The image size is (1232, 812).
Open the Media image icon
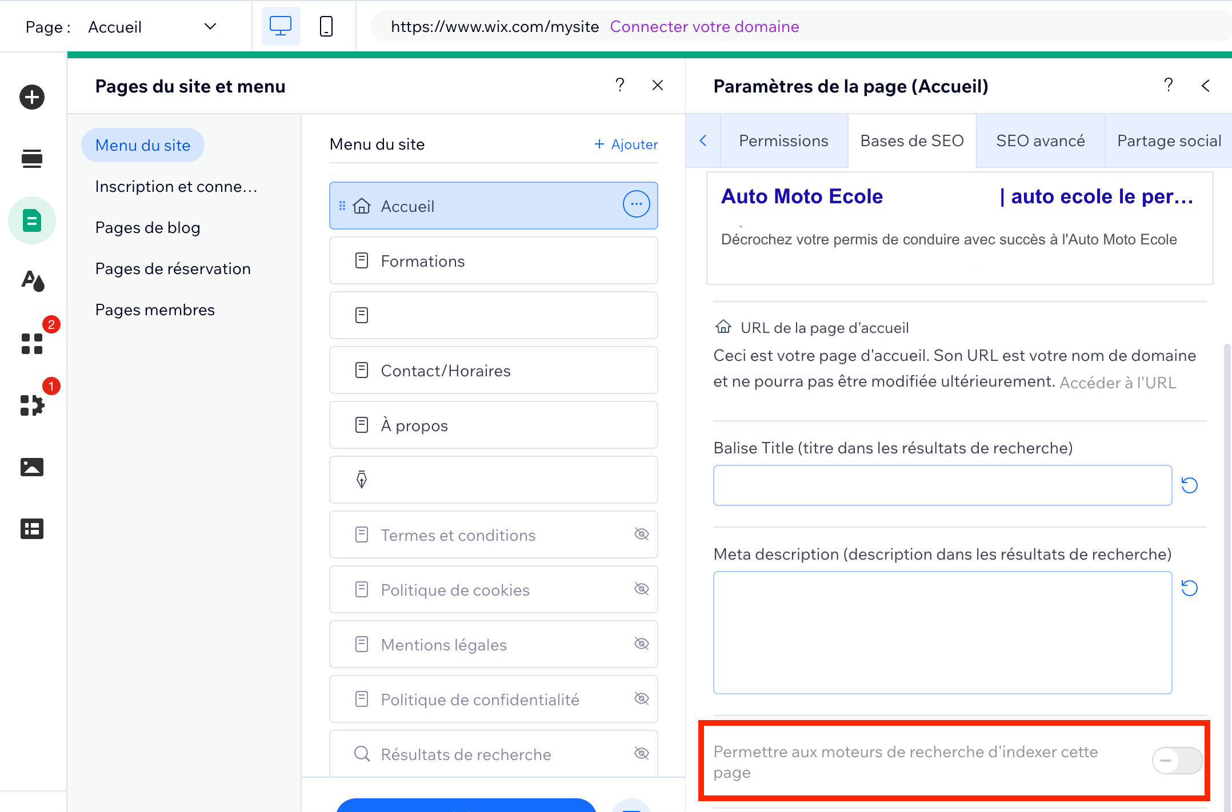(x=32, y=467)
